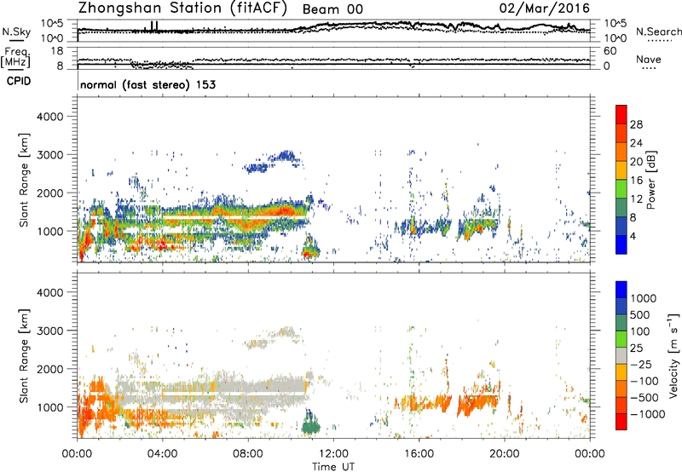Click the 24 dB colorbar label
The image size is (682, 472).
coord(636,143)
